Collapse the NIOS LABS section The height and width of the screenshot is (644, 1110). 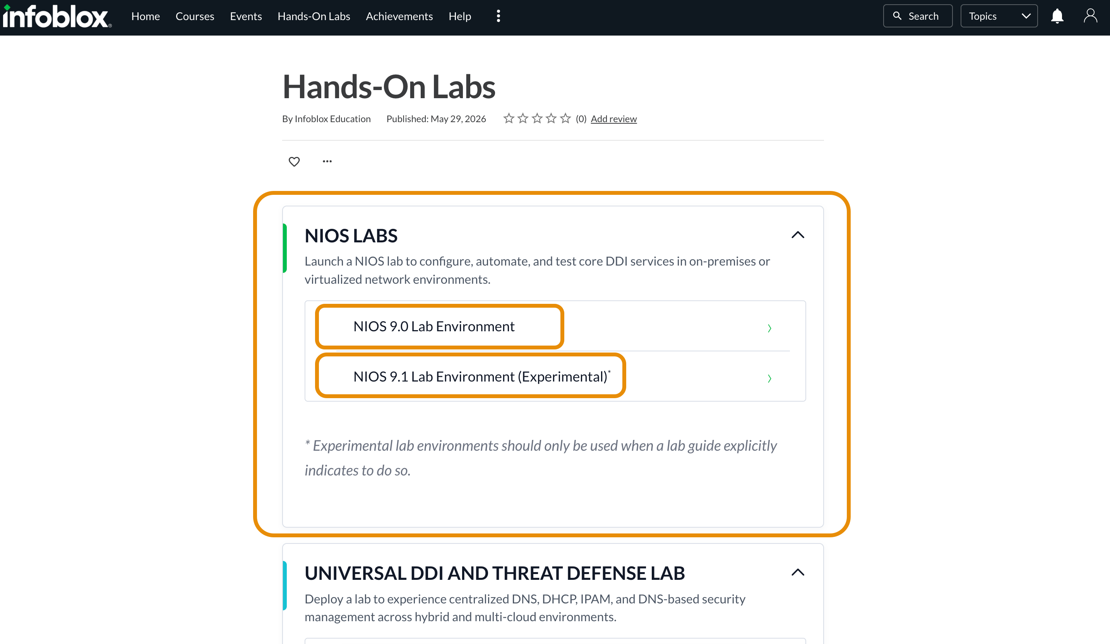point(798,235)
